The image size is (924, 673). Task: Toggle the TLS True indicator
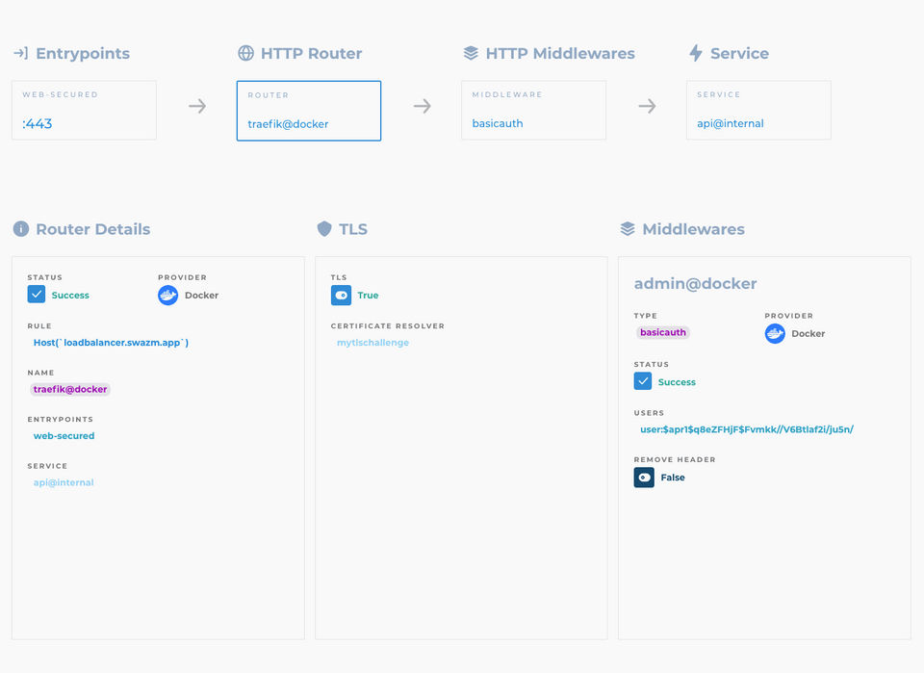pos(341,295)
